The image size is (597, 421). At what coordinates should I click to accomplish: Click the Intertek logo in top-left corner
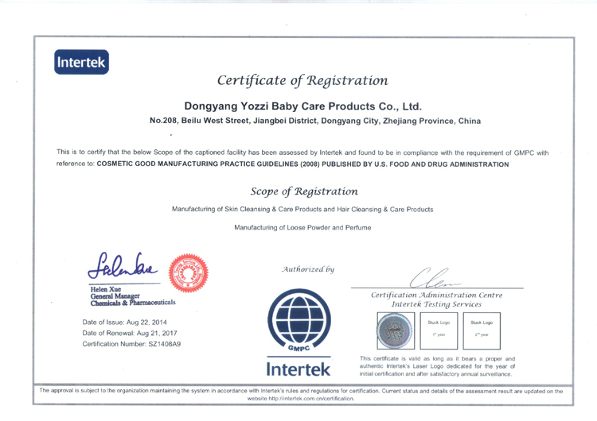pos(80,61)
